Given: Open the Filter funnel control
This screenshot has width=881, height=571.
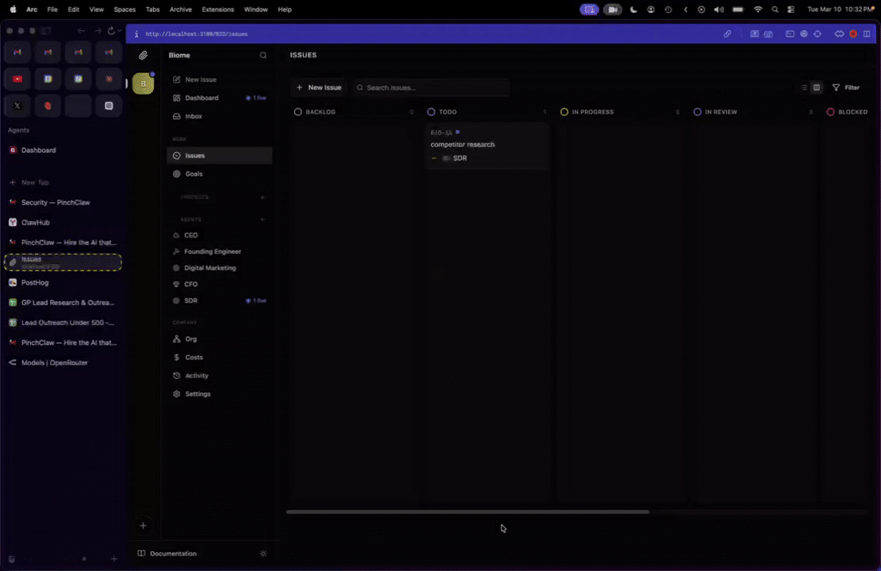Looking at the screenshot, I should tap(846, 88).
